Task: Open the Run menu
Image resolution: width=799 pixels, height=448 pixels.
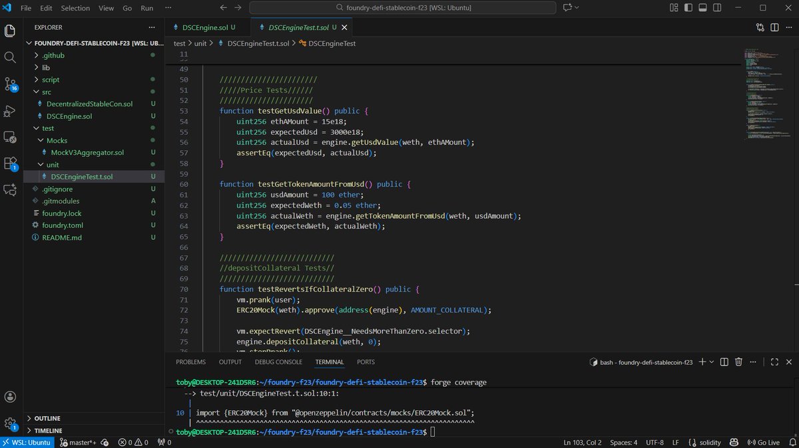Action: click(x=146, y=8)
